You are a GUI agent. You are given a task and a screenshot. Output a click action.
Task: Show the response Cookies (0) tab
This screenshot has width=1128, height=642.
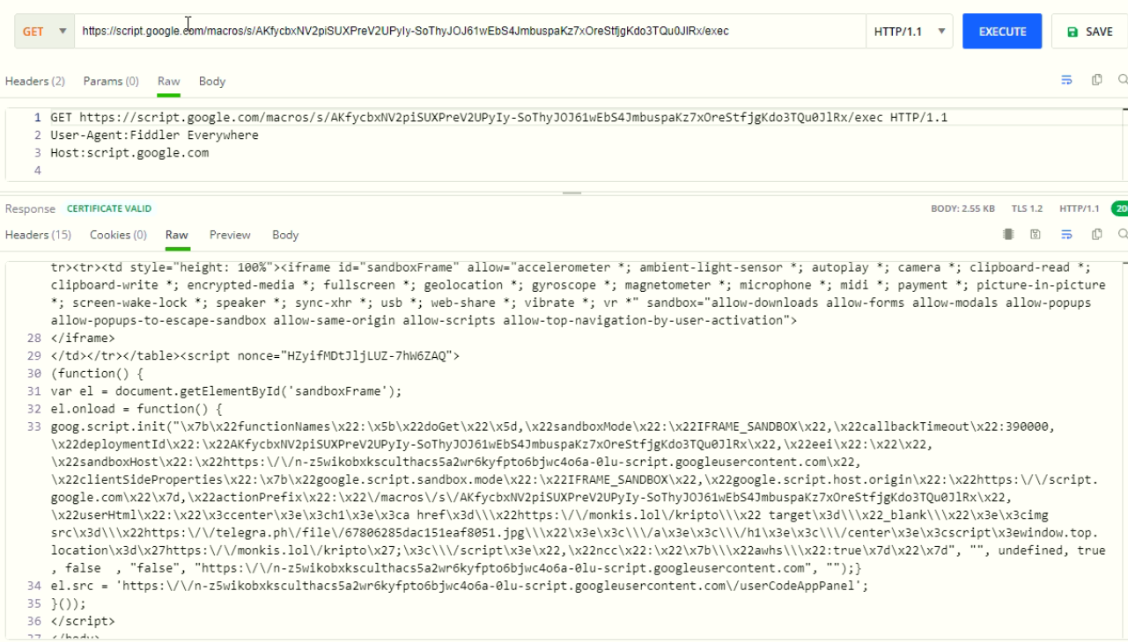[118, 235]
